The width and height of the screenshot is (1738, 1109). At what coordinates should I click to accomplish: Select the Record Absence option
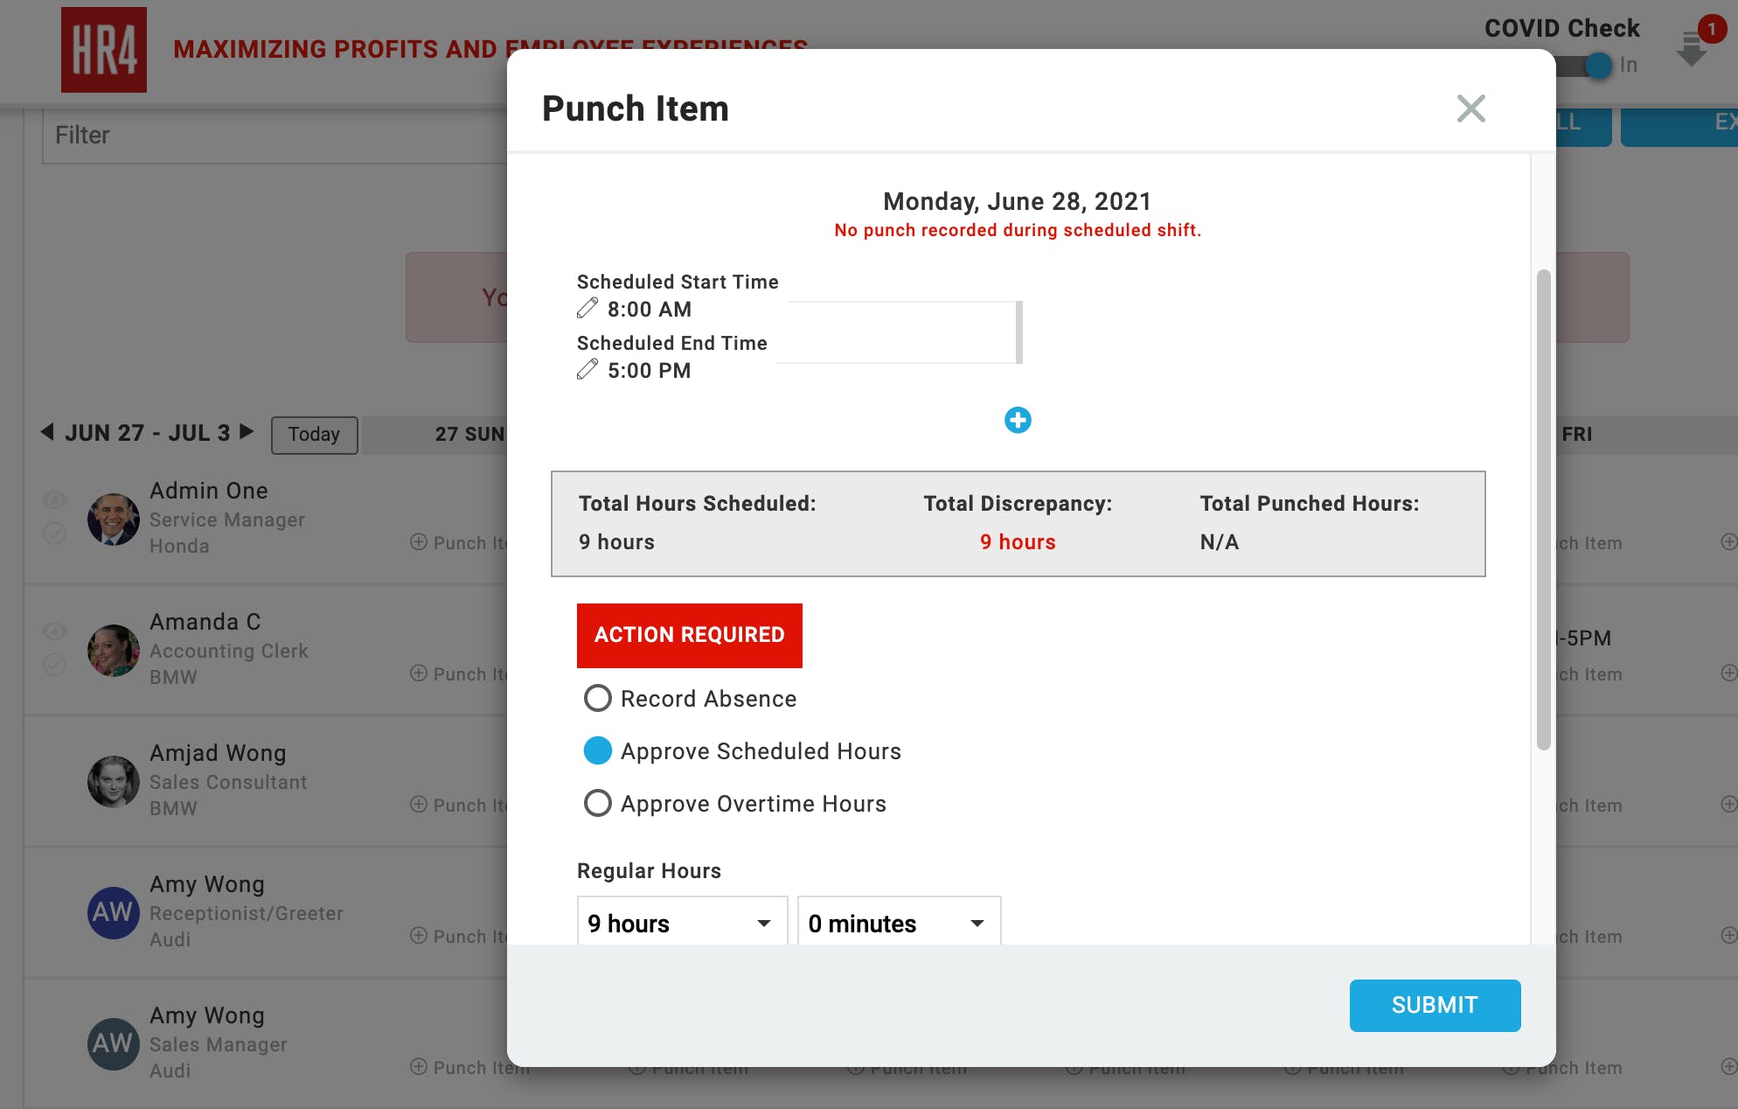[598, 698]
